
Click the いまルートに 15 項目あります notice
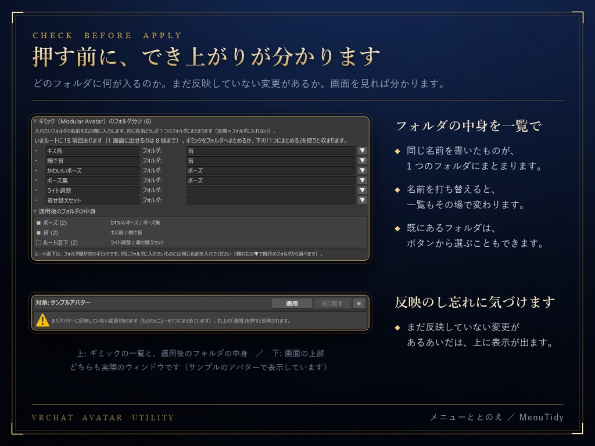click(x=191, y=141)
